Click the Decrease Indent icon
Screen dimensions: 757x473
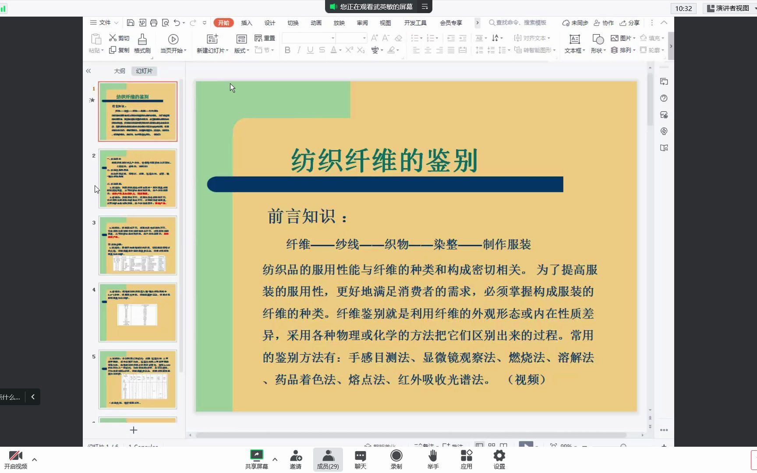(x=451, y=38)
